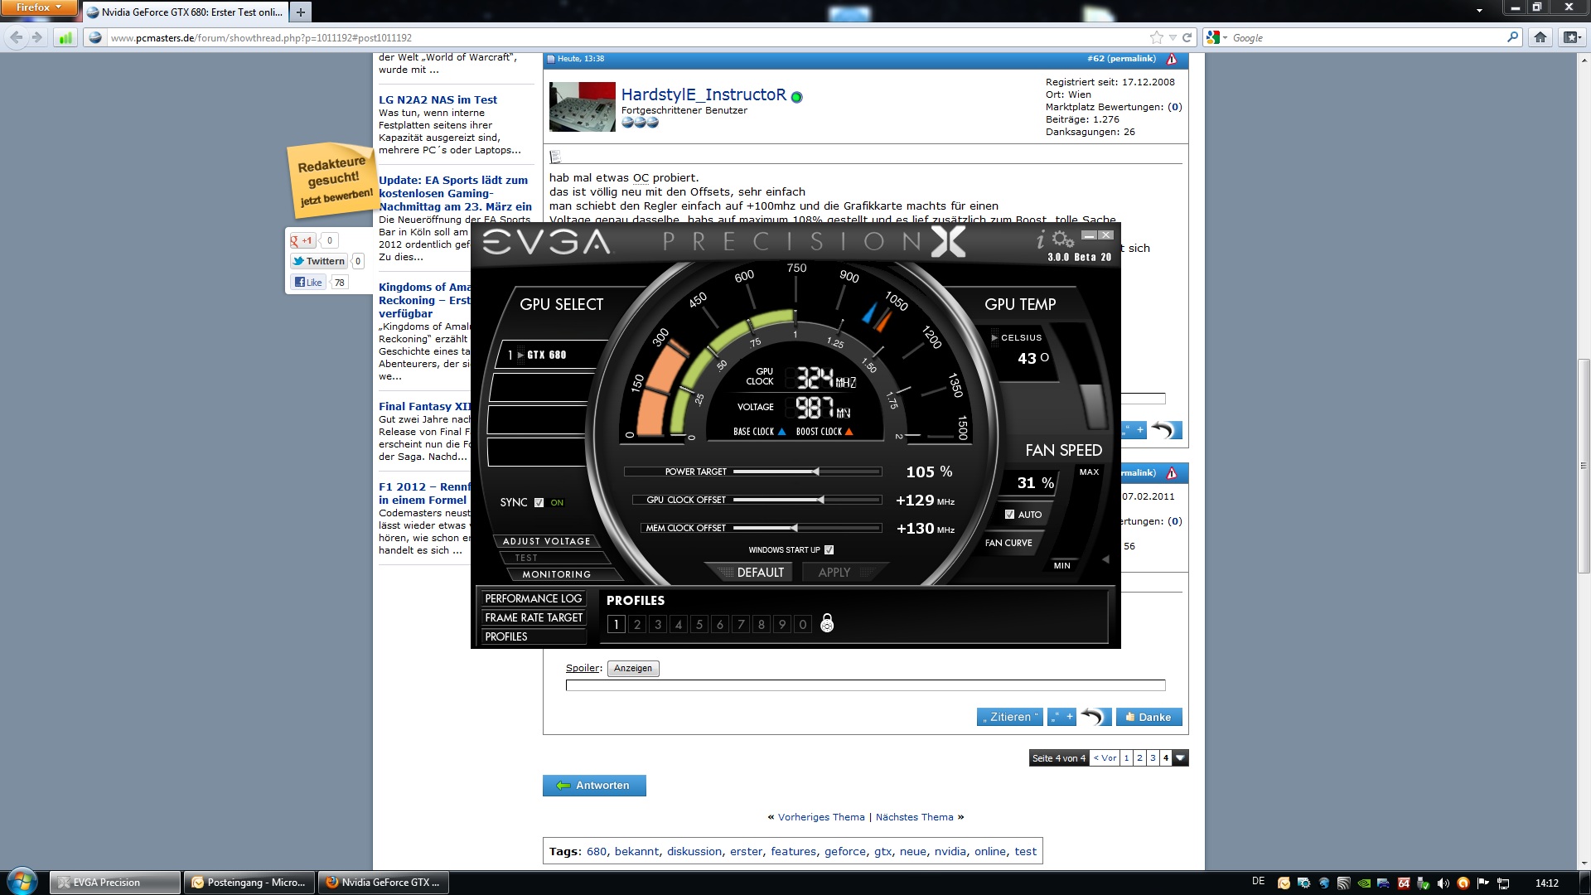Open volume speaker icon in system tray
This screenshot has height=895, width=1591.
coord(1443,883)
